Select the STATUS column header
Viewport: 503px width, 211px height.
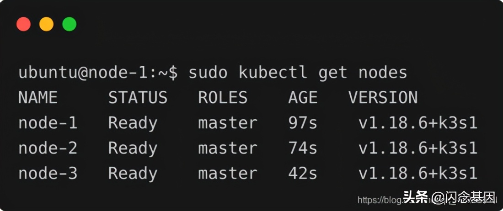pyautogui.click(x=138, y=98)
